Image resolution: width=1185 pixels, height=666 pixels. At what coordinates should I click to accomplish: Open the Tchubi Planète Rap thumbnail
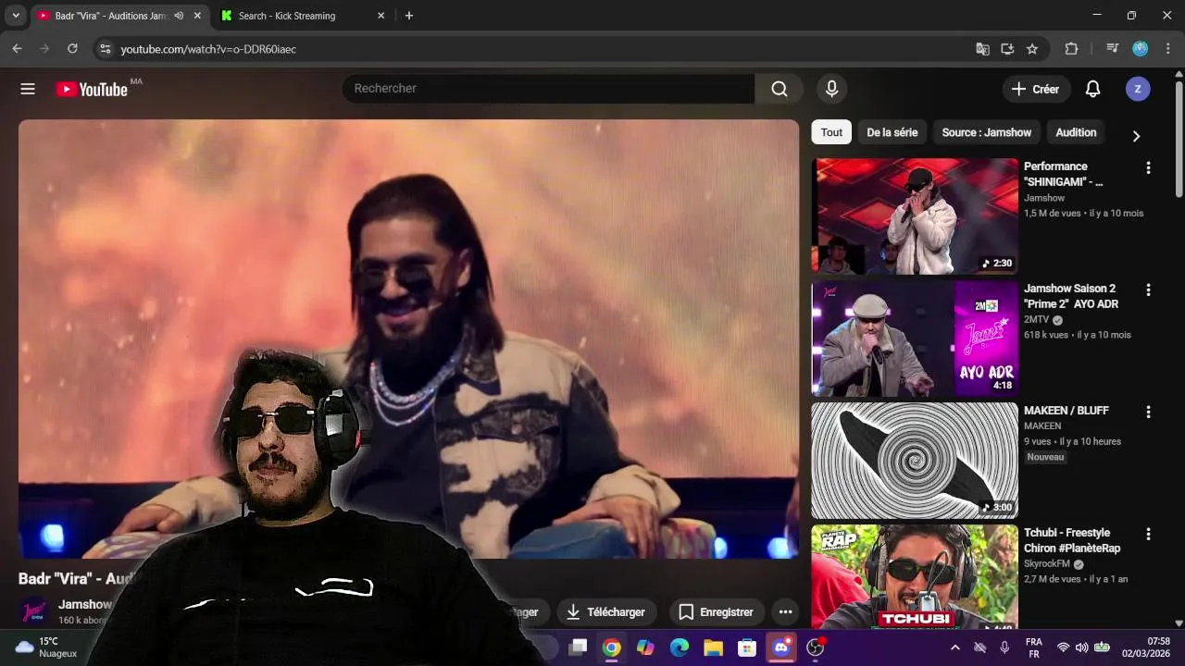(x=915, y=576)
